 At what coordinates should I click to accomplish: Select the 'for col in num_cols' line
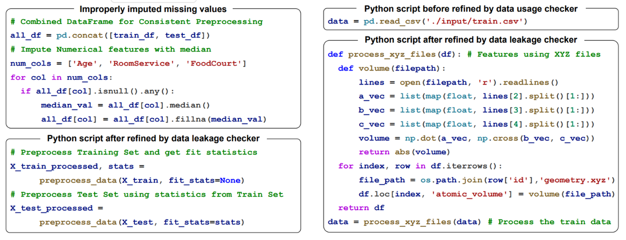point(62,77)
